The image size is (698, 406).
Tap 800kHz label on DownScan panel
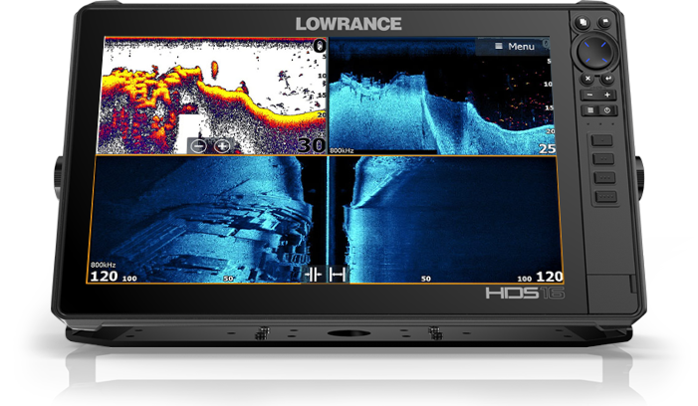pos(342,150)
